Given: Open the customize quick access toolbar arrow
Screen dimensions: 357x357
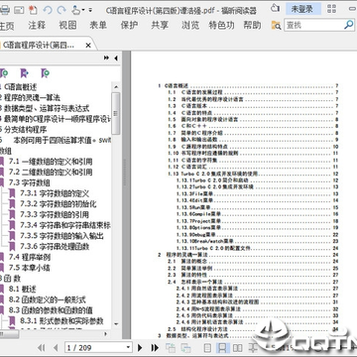Looking at the screenshot, I should (x=90, y=10).
